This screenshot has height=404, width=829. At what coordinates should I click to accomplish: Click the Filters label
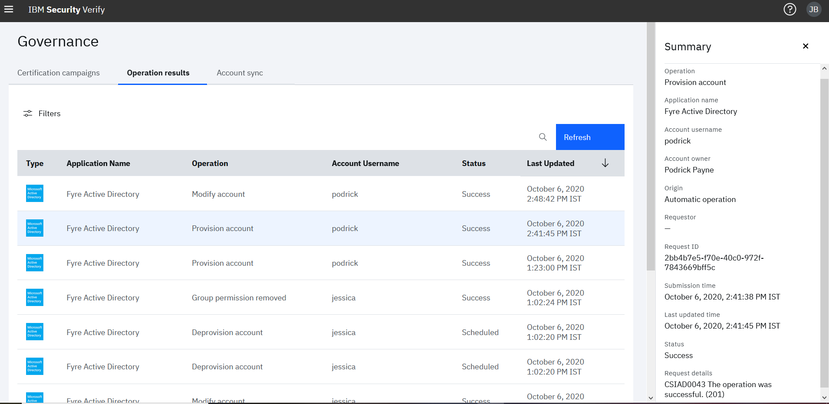click(x=49, y=114)
